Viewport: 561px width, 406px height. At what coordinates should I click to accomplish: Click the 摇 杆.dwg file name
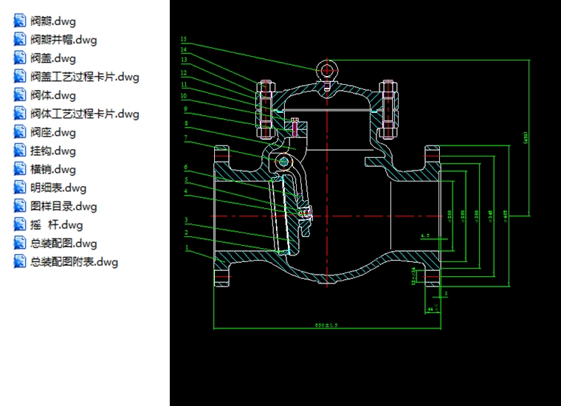click(x=57, y=224)
